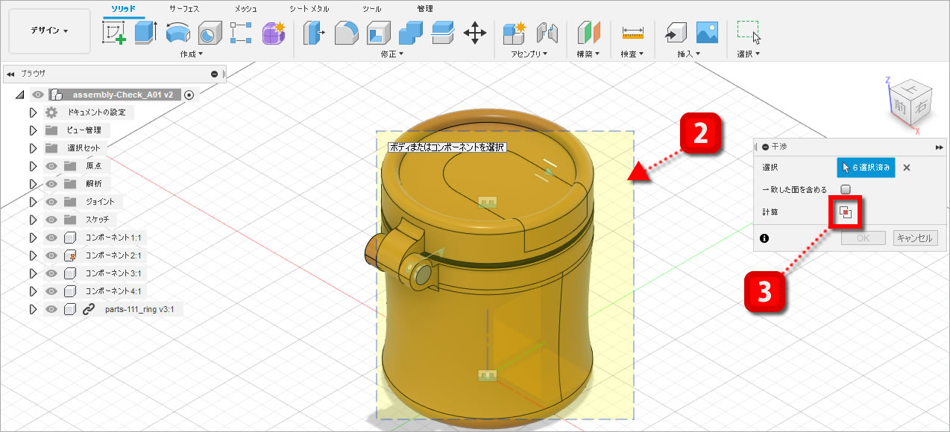This screenshot has height=432, width=950.
Task: Expand the 修正 dropdown menu
Action: click(391, 54)
